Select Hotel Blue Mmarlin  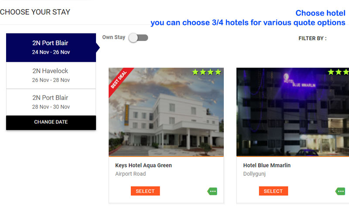click(x=274, y=191)
